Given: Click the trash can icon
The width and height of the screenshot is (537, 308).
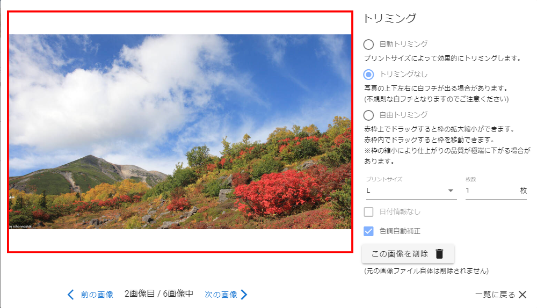Looking at the screenshot, I should [x=439, y=254].
